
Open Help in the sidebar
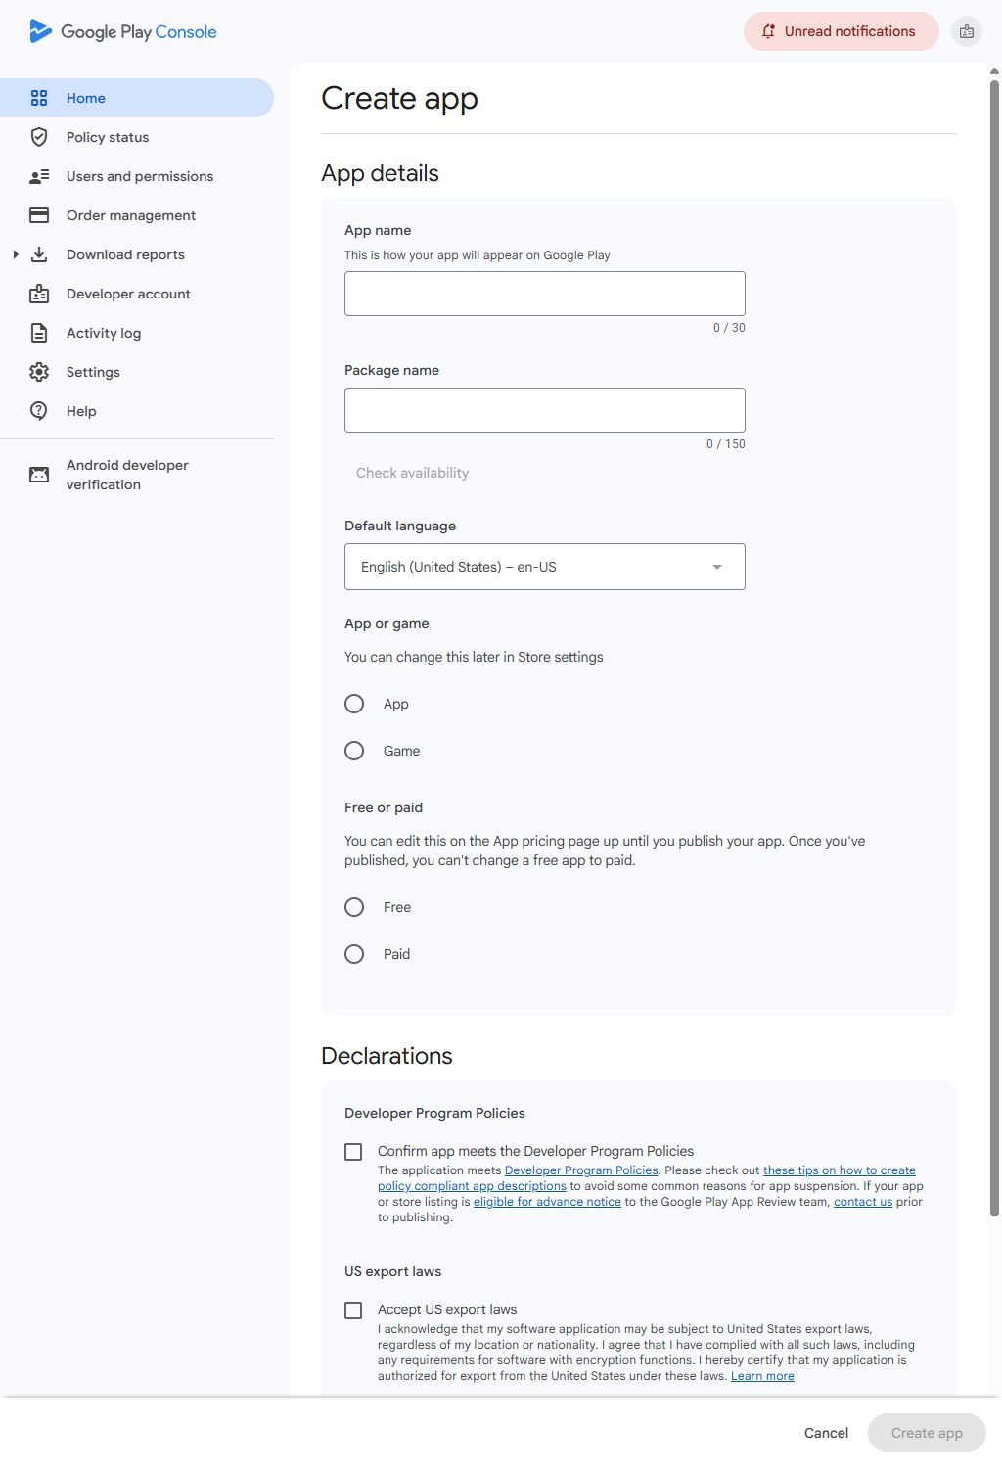[137, 411]
